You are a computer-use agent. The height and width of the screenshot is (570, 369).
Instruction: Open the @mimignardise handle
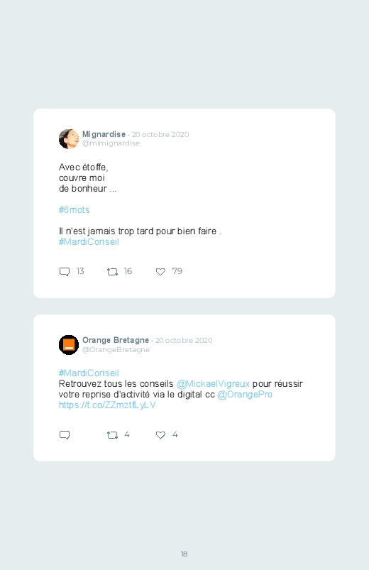pos(111,143)
